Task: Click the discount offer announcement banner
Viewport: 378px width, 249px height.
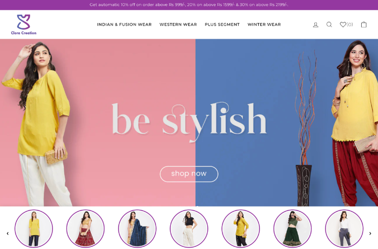Action: coord(189,5)
